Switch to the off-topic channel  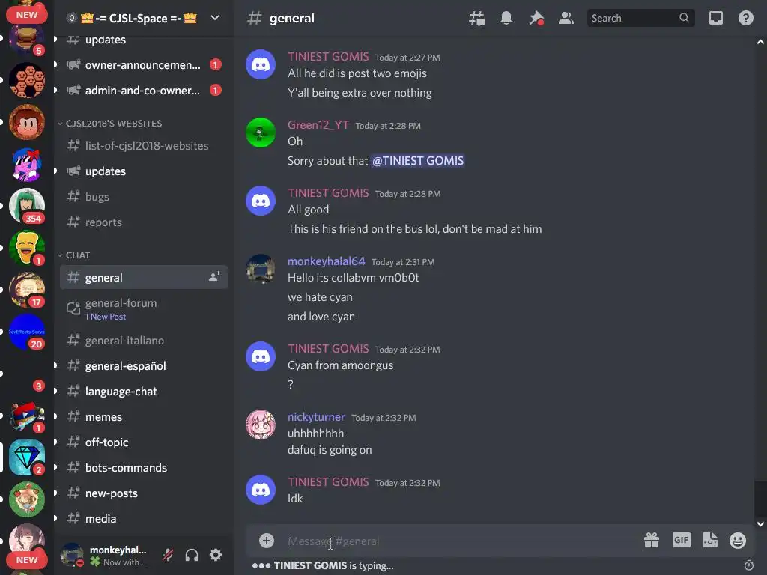144,442
